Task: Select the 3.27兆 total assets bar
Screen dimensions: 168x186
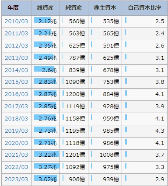Action: (x=47, y=166)
